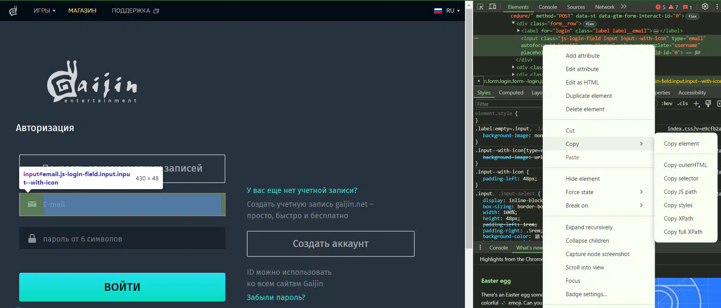
Task: Expand the div node below the closing div tag
Action: [x=513, y=67]
